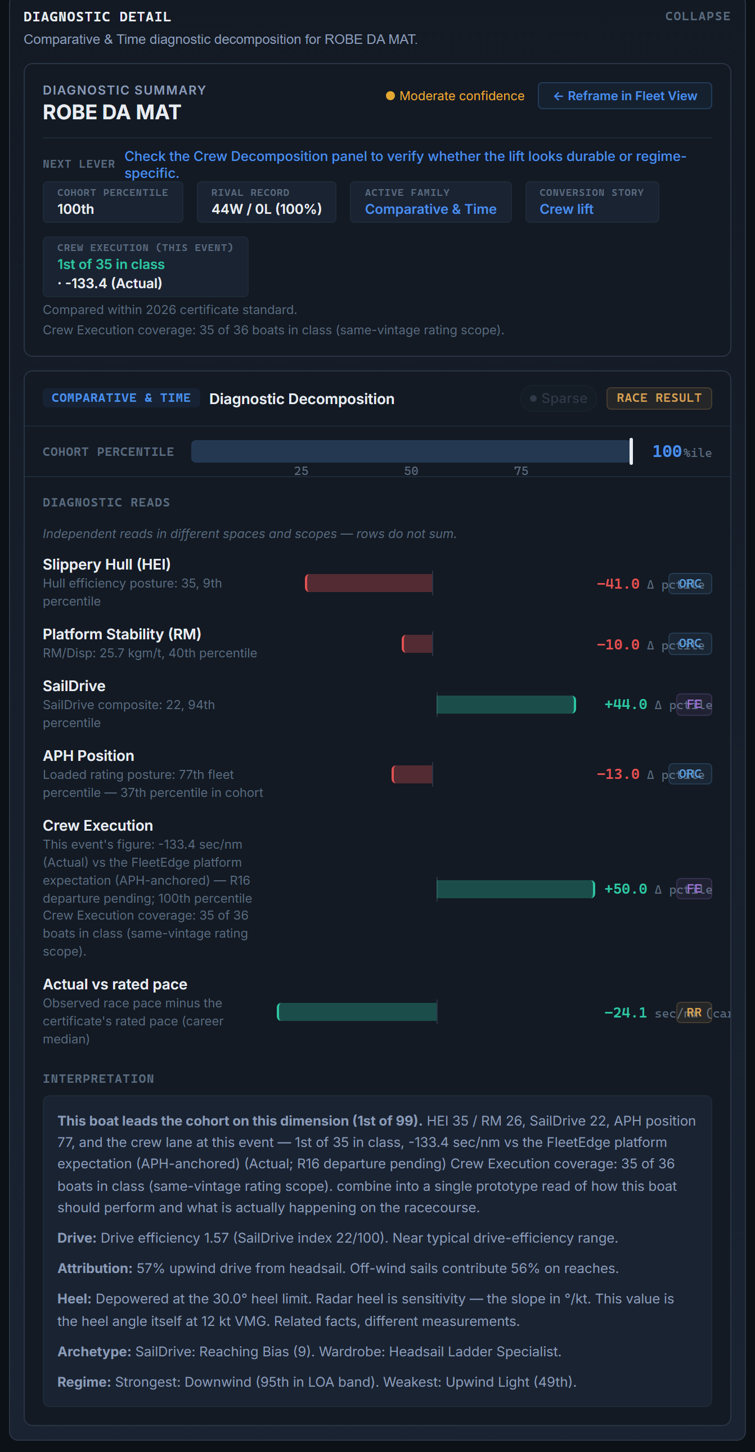
Task: Click the +44.0 value for SailDrive
Action: (x=626, y=705)
